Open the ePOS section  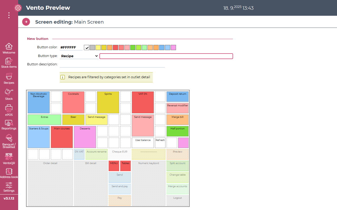point(9,111)
